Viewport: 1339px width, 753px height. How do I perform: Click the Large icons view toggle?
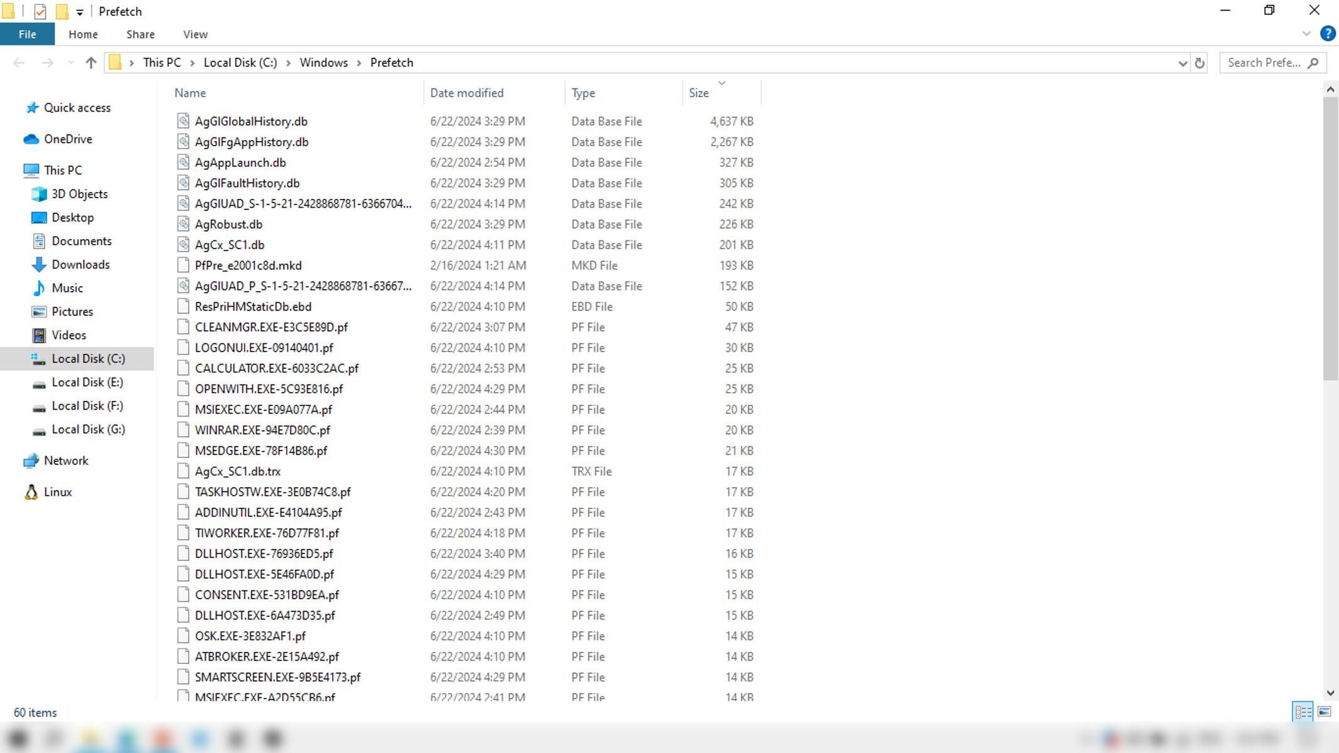[1325, 712]
